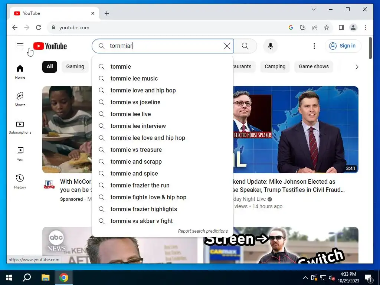This screenshot has width=380, height=285.
Task: Choose suggestion 'tommie love and hip hop'
Action: [163, 91]
